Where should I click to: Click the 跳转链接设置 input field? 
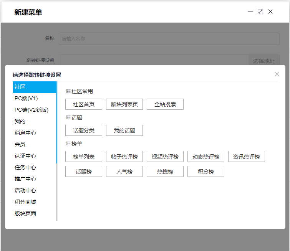coord(154,60)
